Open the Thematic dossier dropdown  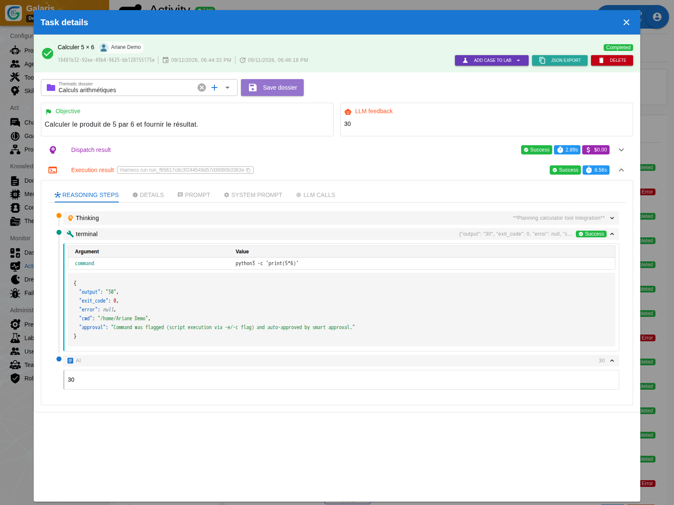pos(227,88)
